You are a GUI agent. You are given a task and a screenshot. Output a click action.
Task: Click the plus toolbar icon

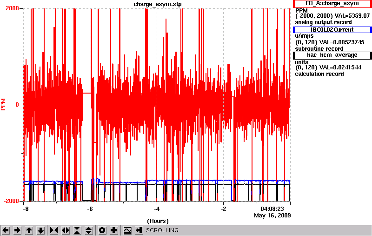(114, 230)
